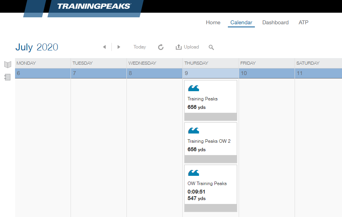
Task: Select Saturday the 11th day header
Action: point(318,73)
